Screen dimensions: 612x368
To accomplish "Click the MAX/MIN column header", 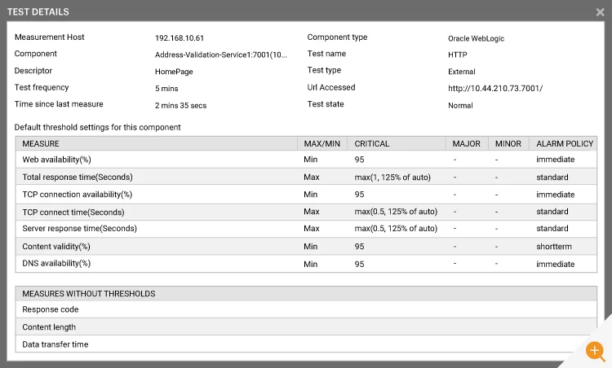I will coord(322,143).
